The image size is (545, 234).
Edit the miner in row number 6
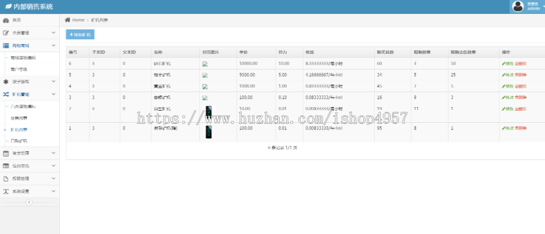[x=507, y=64]
